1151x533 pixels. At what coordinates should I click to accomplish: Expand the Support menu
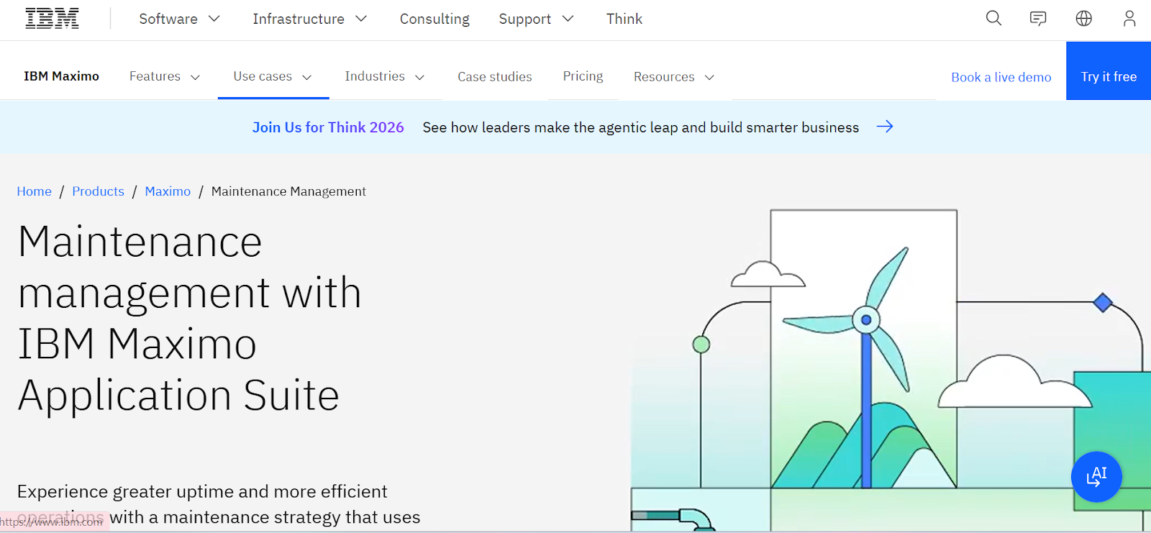pos(536,19)
